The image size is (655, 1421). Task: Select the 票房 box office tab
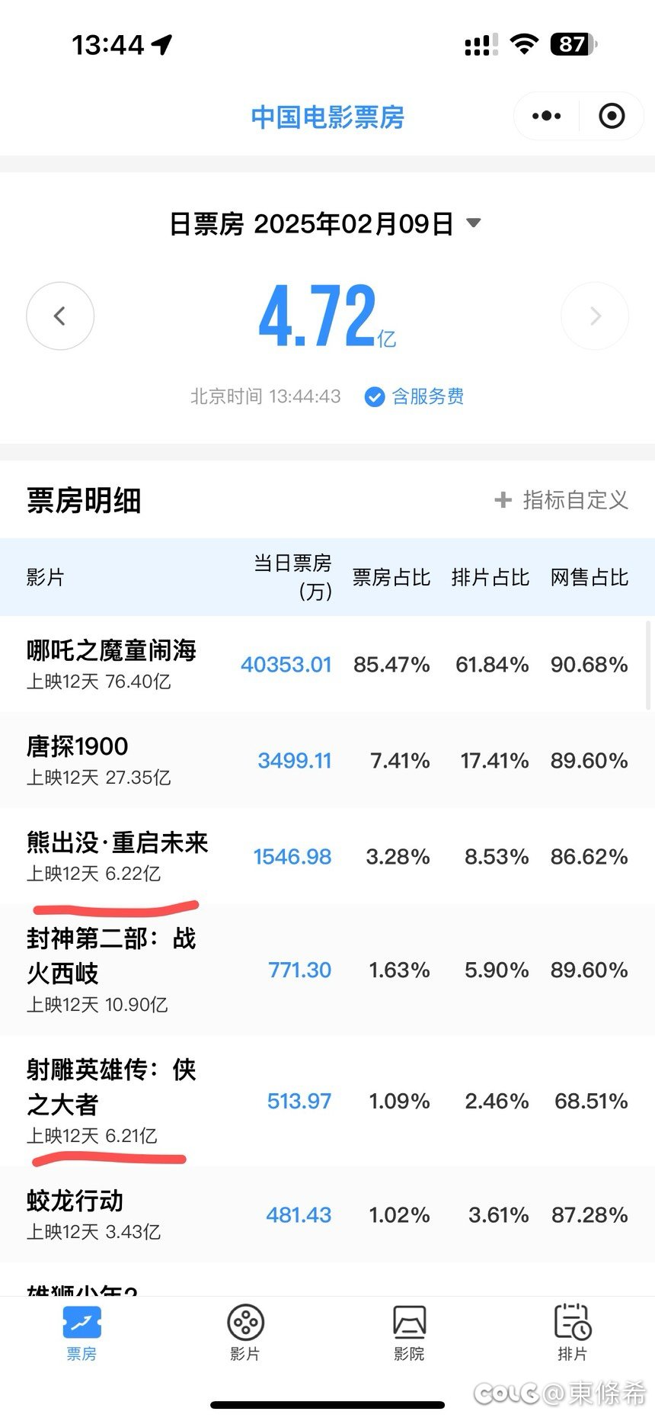coord(81,1333)
